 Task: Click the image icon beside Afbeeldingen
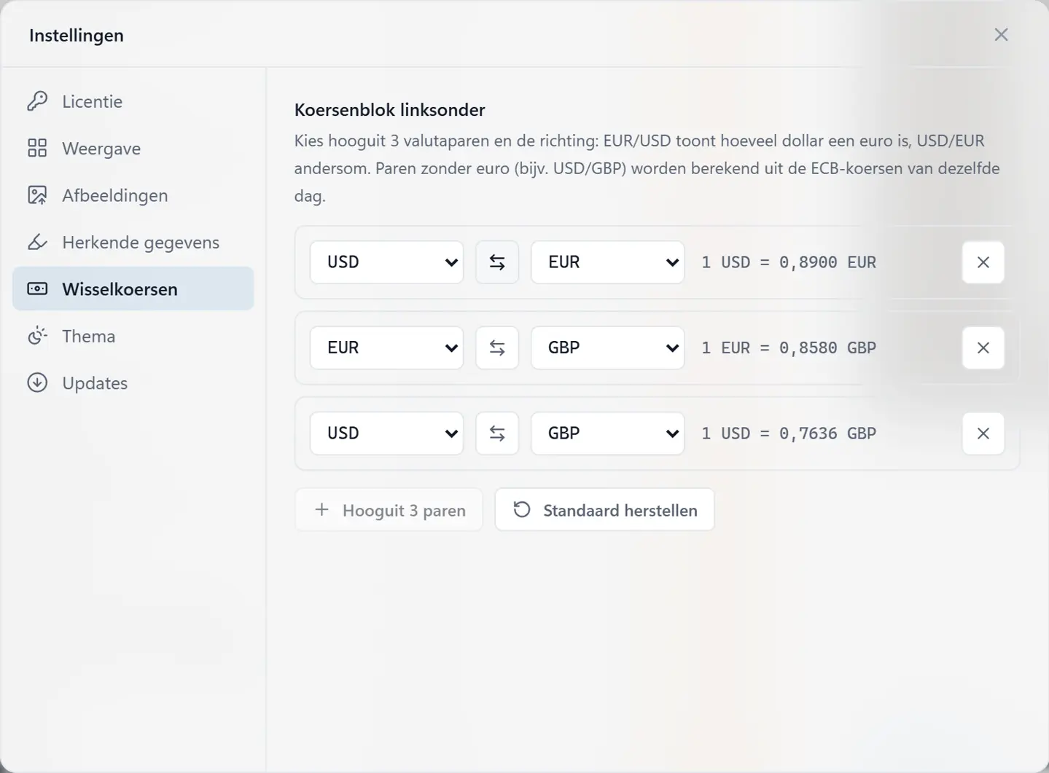coord(37,195)
